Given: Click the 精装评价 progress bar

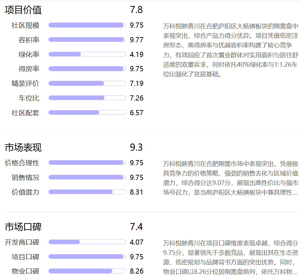Looking at the screenshot, I should pyautogui.click(x=87, y=83).
